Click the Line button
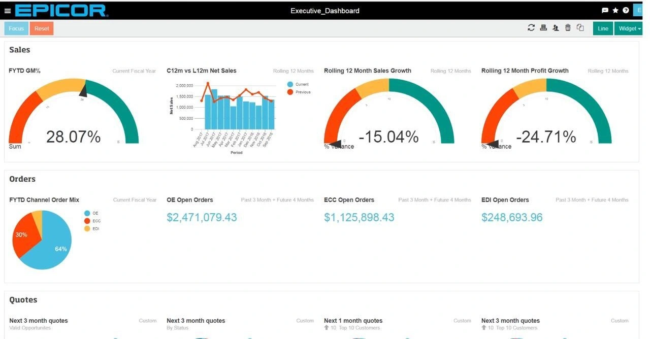This screenshot has height=339, width=650. point(603,28)
